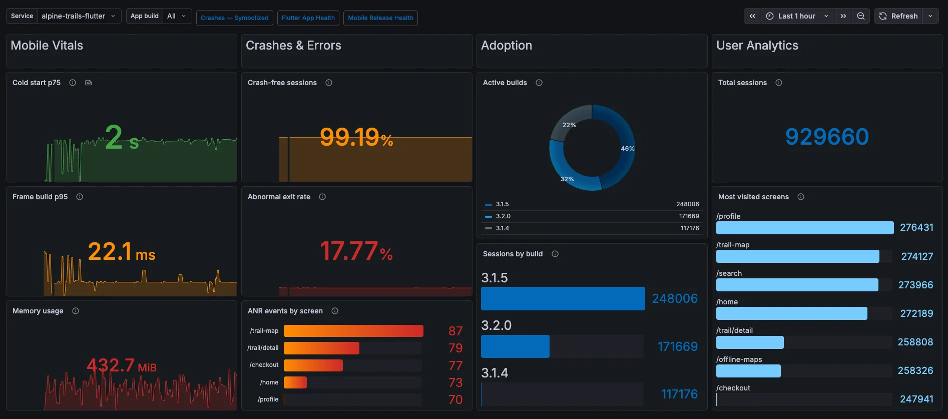The image size is (948, 419).
Task: Shift time range backward
Action: click(752, 16)
